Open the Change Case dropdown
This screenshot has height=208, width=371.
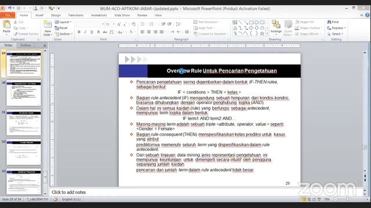121,32
